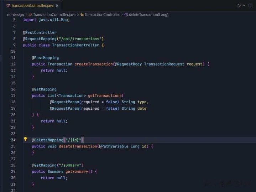Viewport: 256px width, 192px height.
Task: Click line number 24 in gutter
Action: tap(13, 140)
